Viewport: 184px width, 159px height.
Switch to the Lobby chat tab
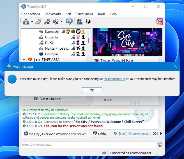click(100, 134)
